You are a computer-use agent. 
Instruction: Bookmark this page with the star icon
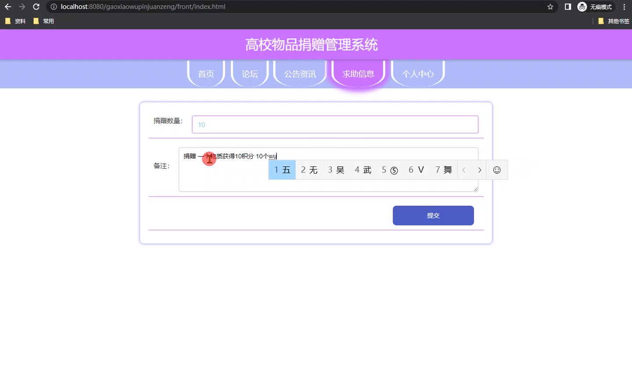(550, 7)
